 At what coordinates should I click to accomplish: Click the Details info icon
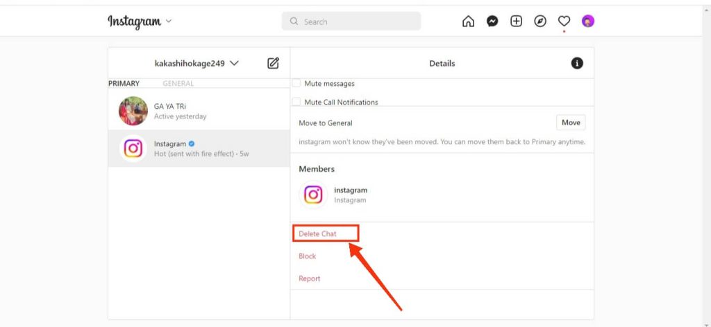(577, 63)
